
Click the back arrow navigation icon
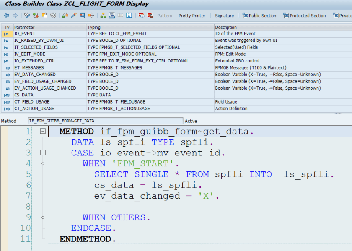(6, 16)
